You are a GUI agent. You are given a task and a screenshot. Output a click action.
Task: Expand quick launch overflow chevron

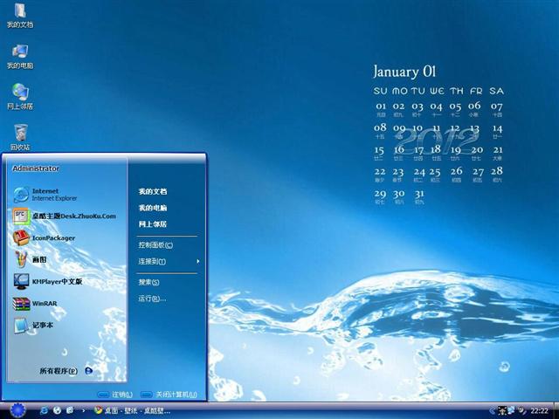(84, 410)
